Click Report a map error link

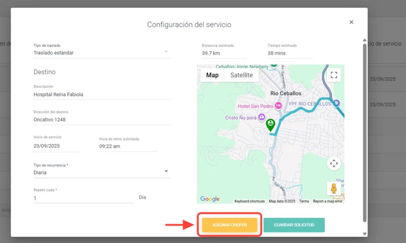(327, 201)
